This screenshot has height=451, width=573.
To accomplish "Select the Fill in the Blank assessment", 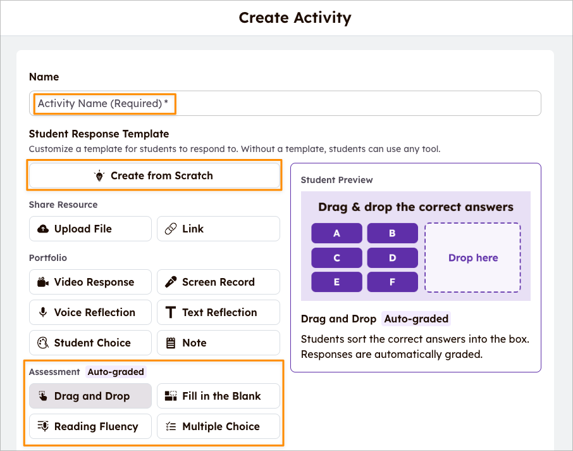I will [219, 396].
